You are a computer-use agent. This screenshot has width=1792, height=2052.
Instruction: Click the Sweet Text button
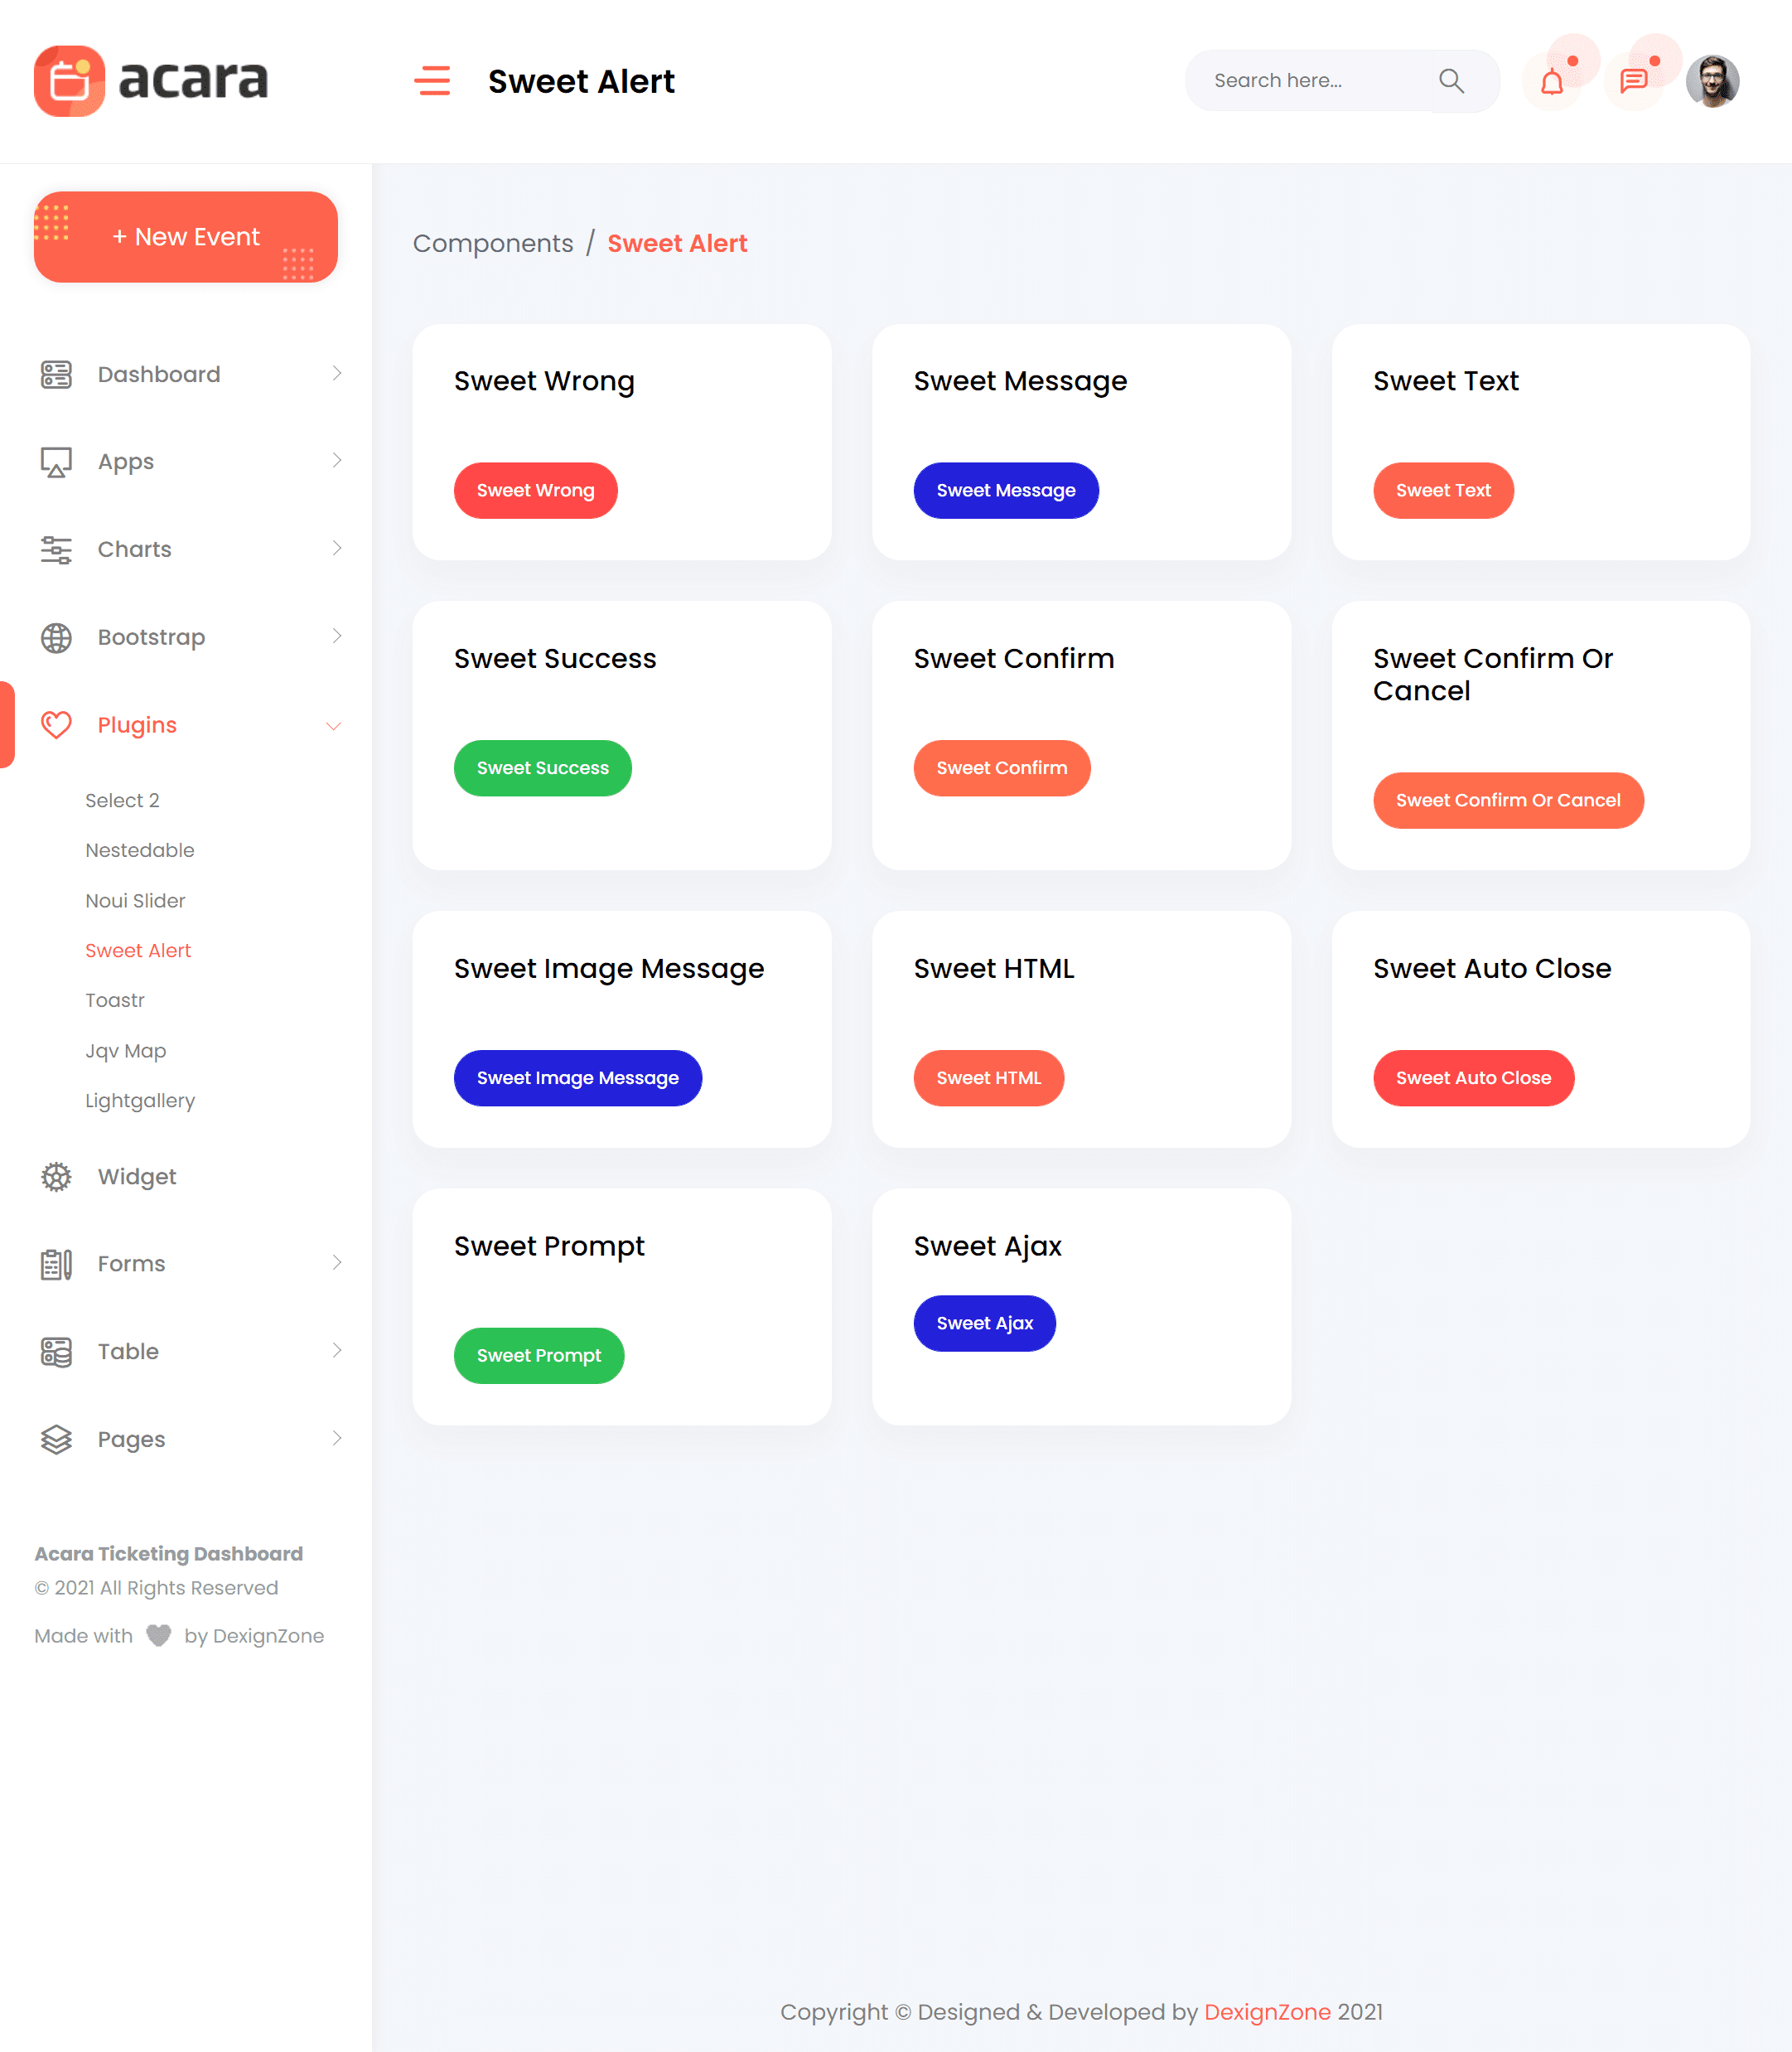(x=1442, y=491)
